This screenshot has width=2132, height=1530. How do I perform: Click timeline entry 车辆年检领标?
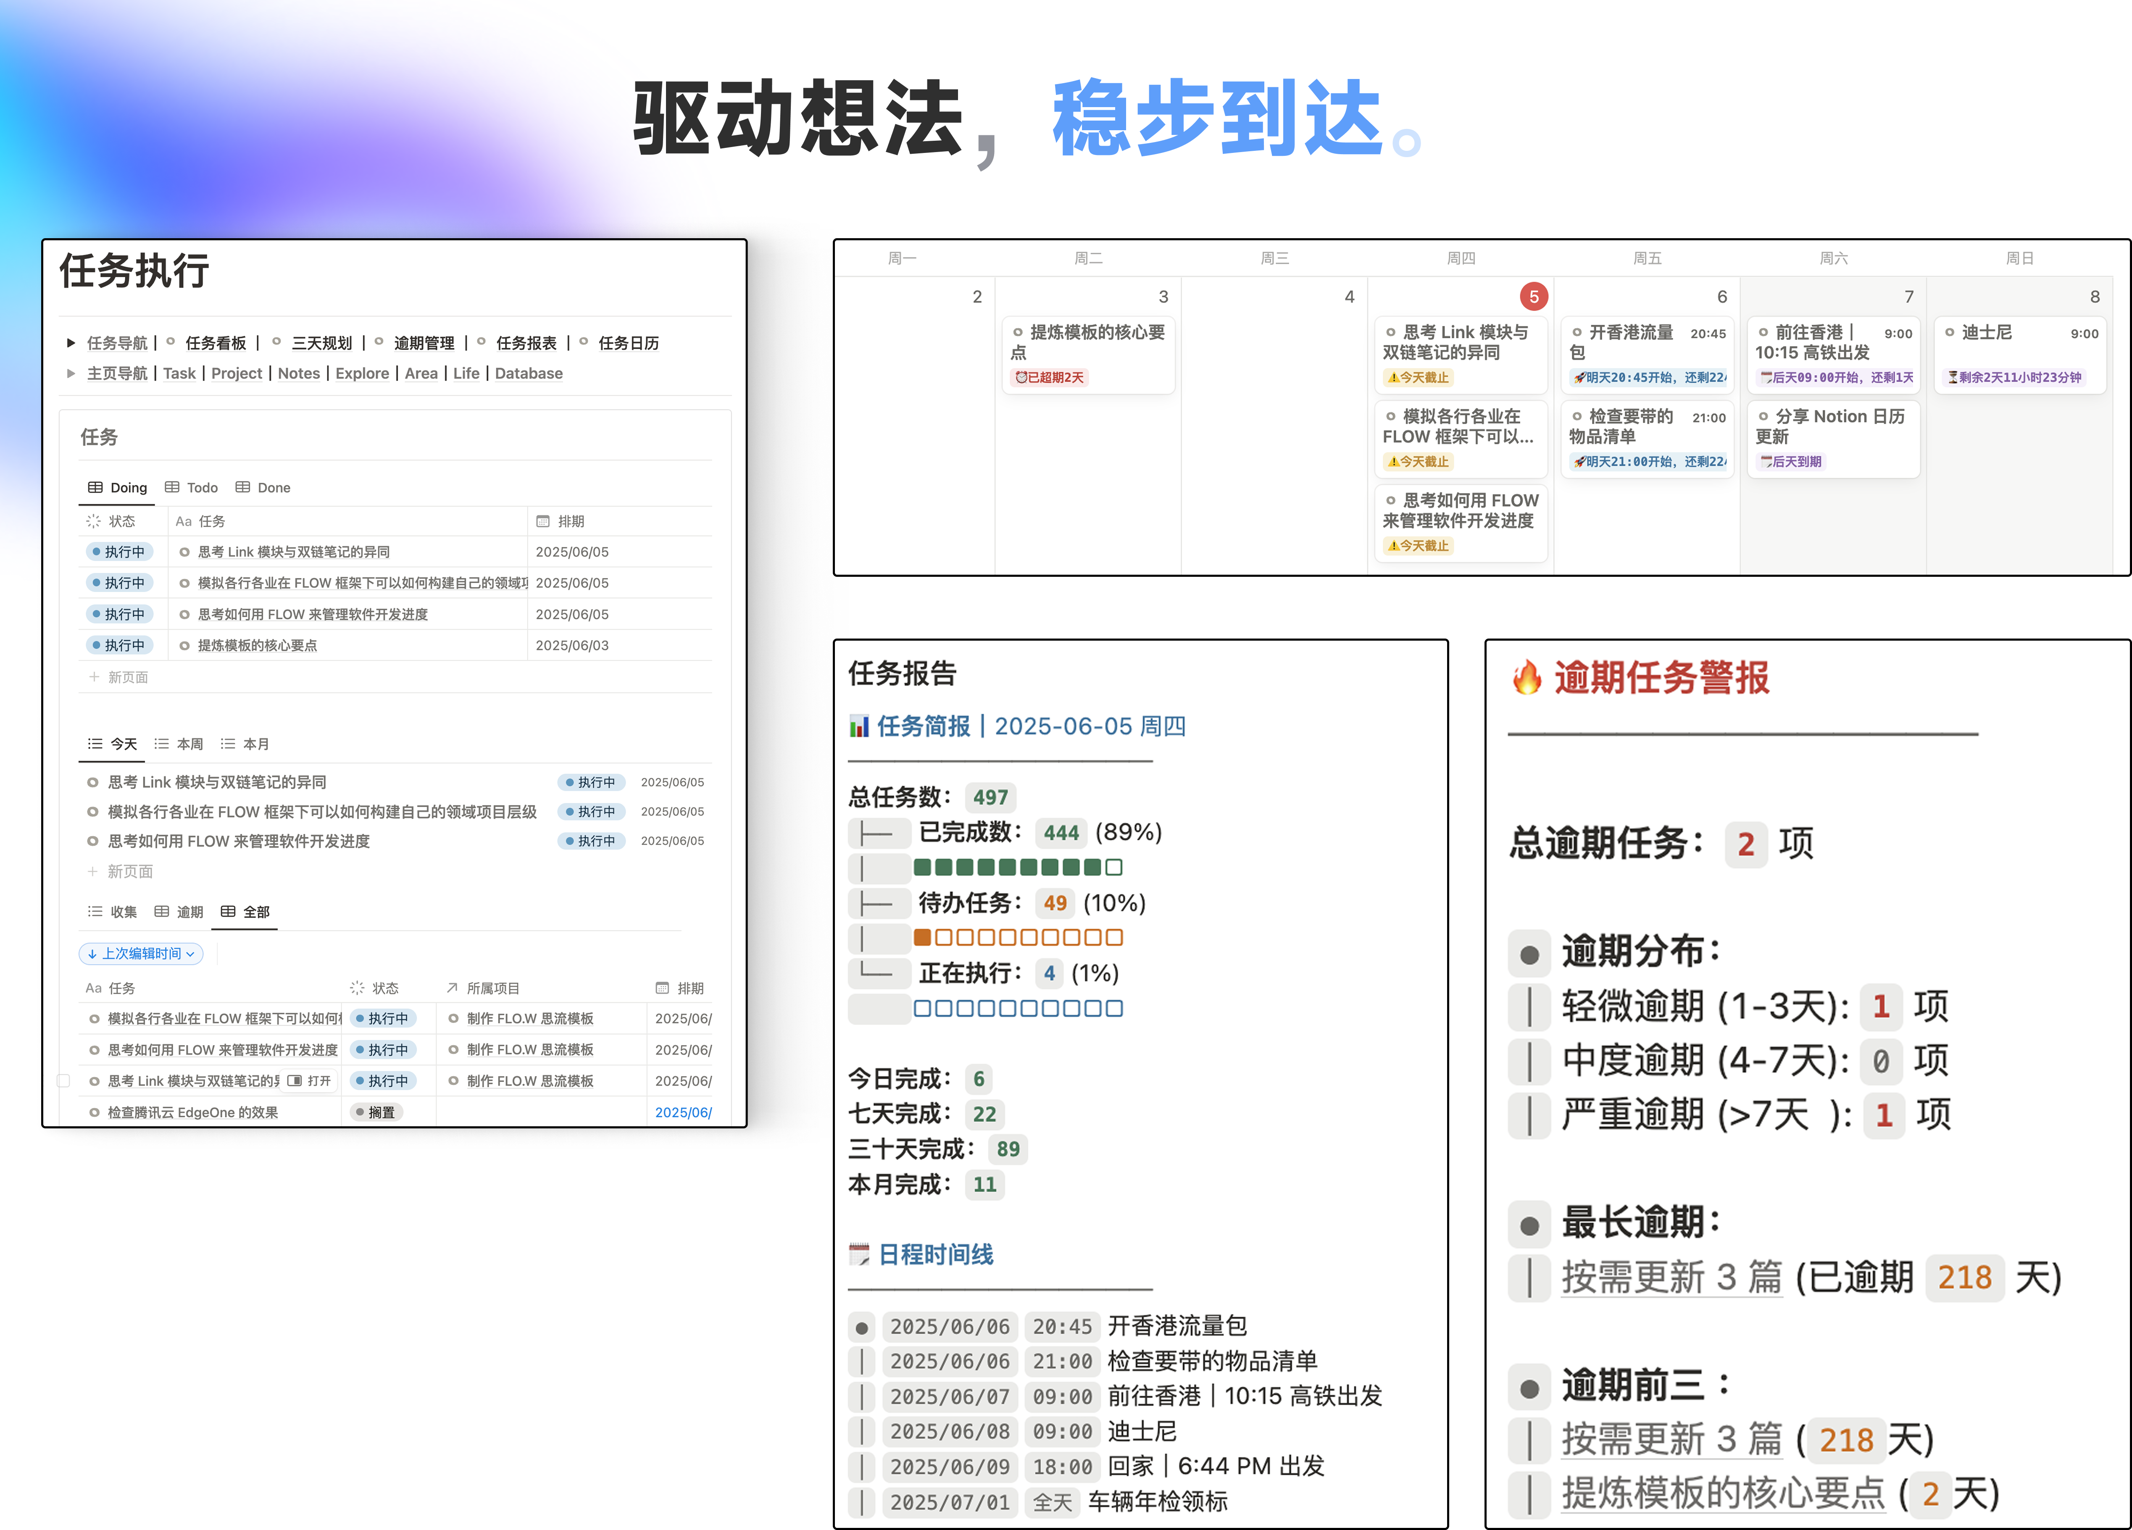(x=1157, y=1502)
